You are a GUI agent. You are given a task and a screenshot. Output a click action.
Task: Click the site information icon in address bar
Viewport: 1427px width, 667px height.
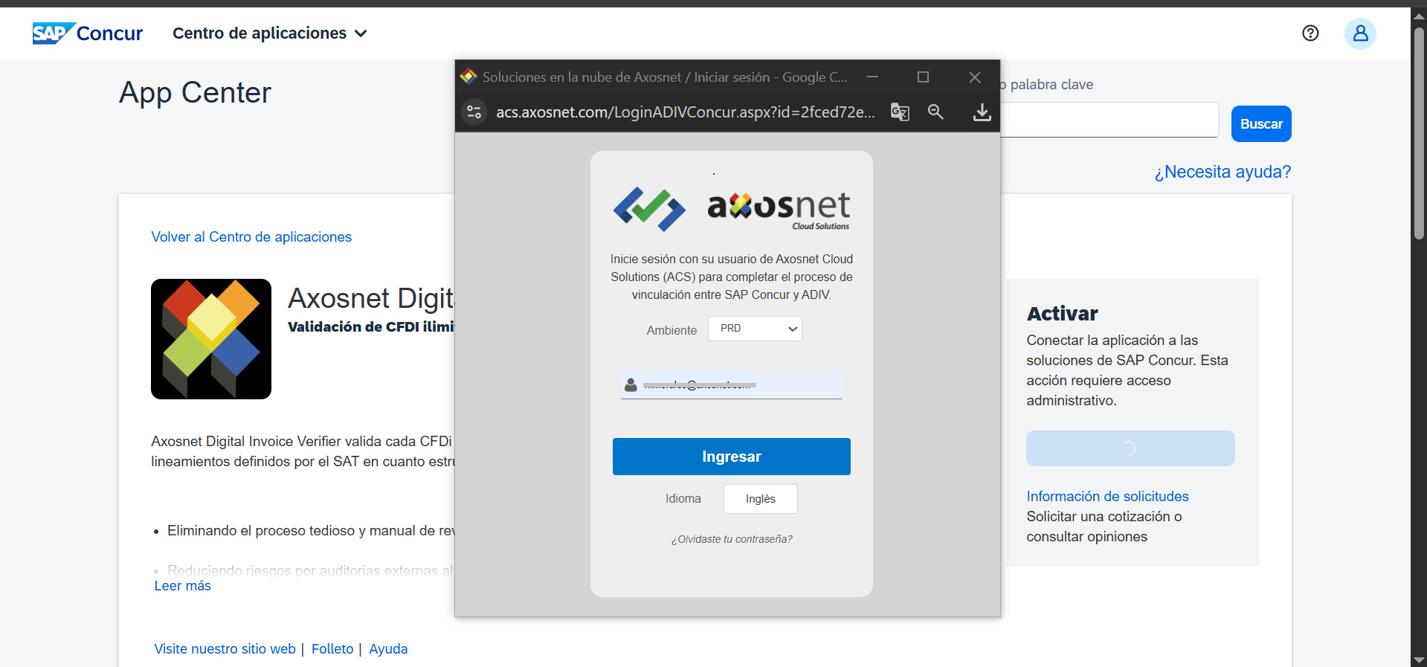[x=474, y=112]
